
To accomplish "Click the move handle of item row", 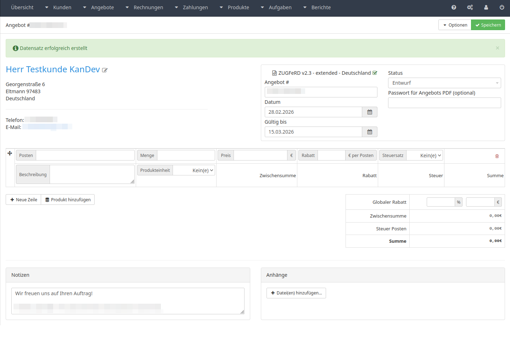I will [10, 153].
